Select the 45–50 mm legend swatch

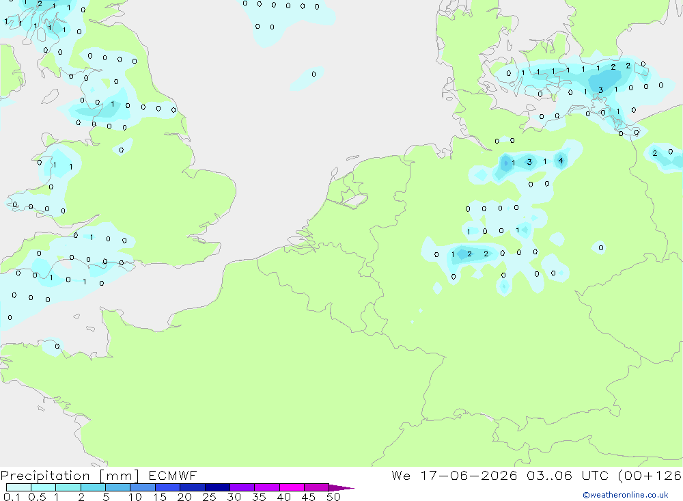click(316, 487)
